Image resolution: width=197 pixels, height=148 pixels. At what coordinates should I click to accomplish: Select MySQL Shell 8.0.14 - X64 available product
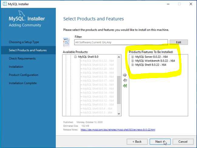point(98,93)
